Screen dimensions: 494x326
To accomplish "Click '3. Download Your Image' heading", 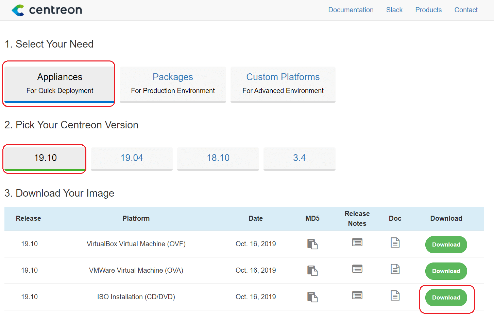I will 59,193.
